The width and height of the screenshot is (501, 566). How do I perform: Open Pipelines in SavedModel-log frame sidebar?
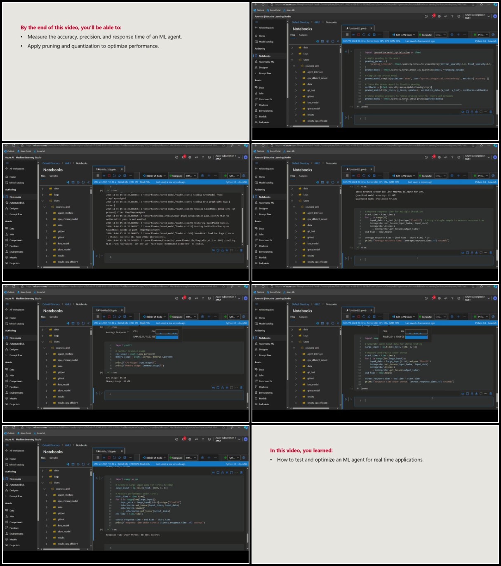tap(14, 246)
